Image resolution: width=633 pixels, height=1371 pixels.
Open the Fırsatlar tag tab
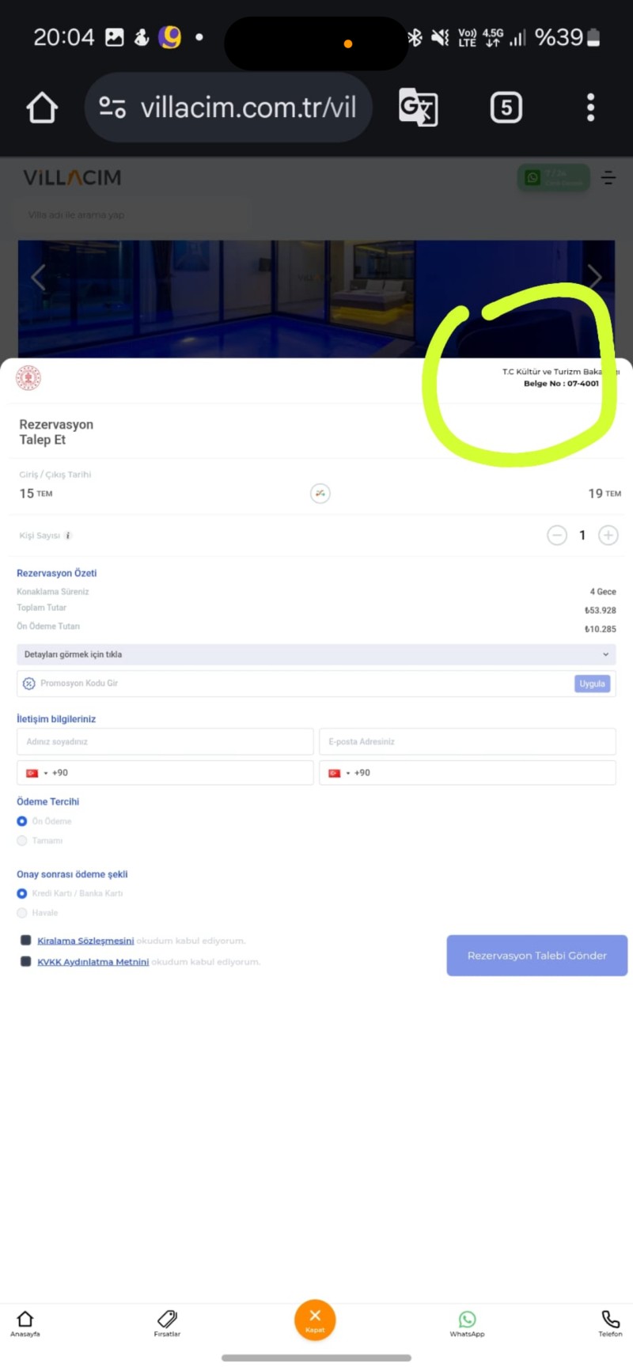[167, 1322]
